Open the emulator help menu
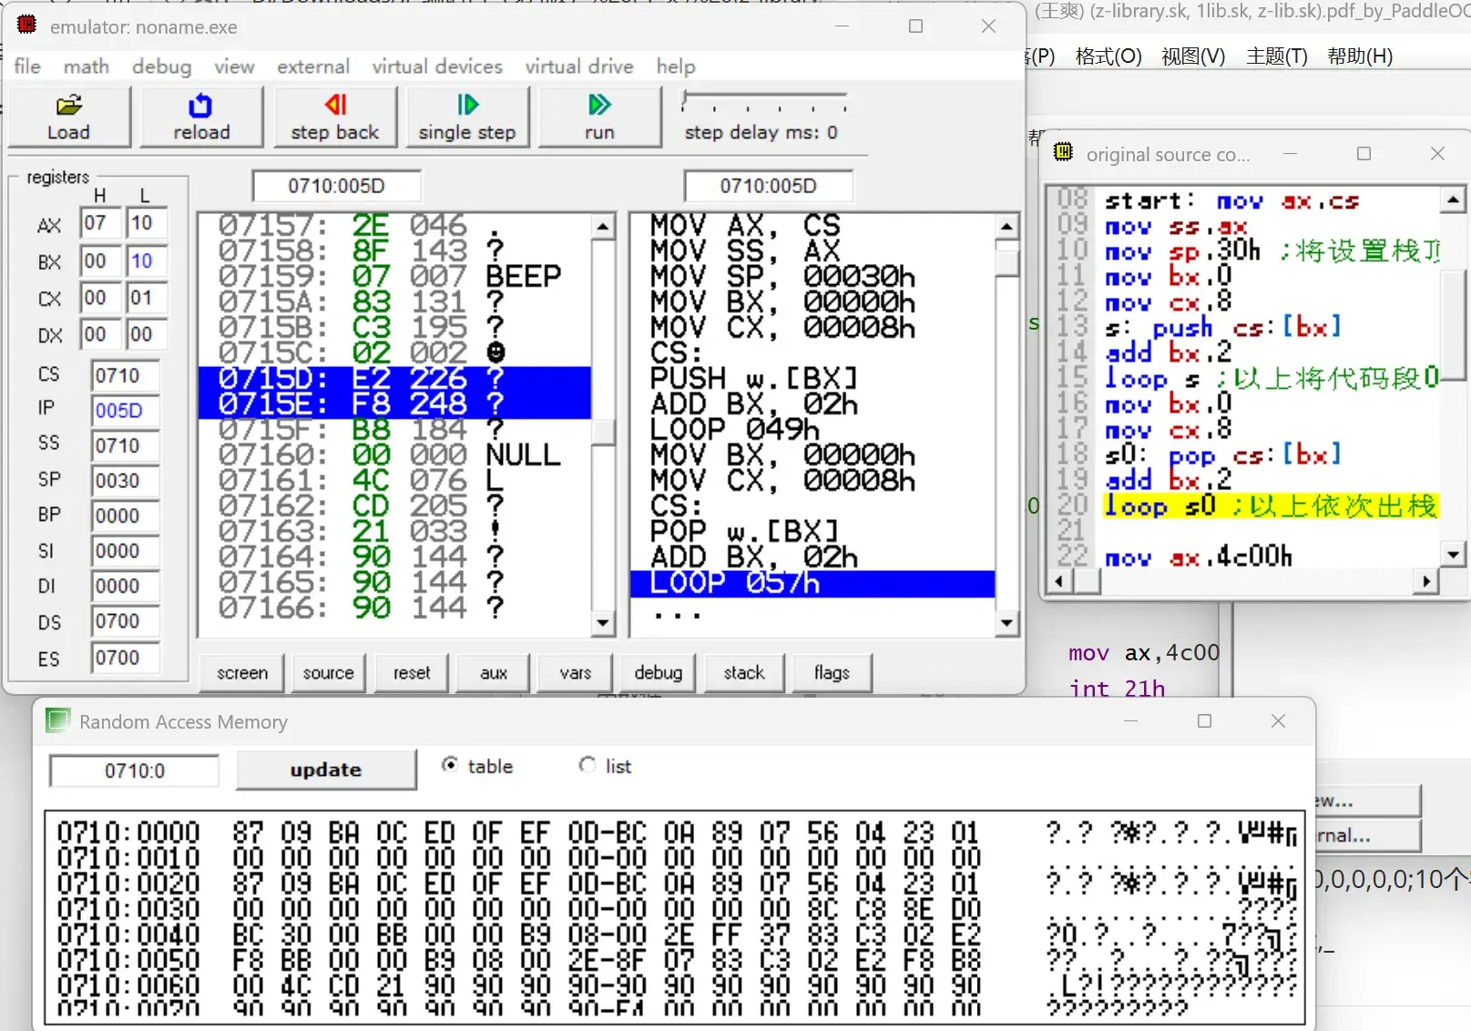This screenshot has height=1031, width=1471. point(676,66)
